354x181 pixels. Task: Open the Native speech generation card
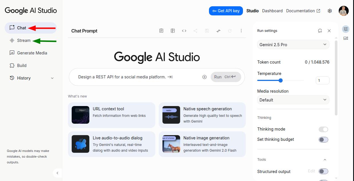pos(202,115)
